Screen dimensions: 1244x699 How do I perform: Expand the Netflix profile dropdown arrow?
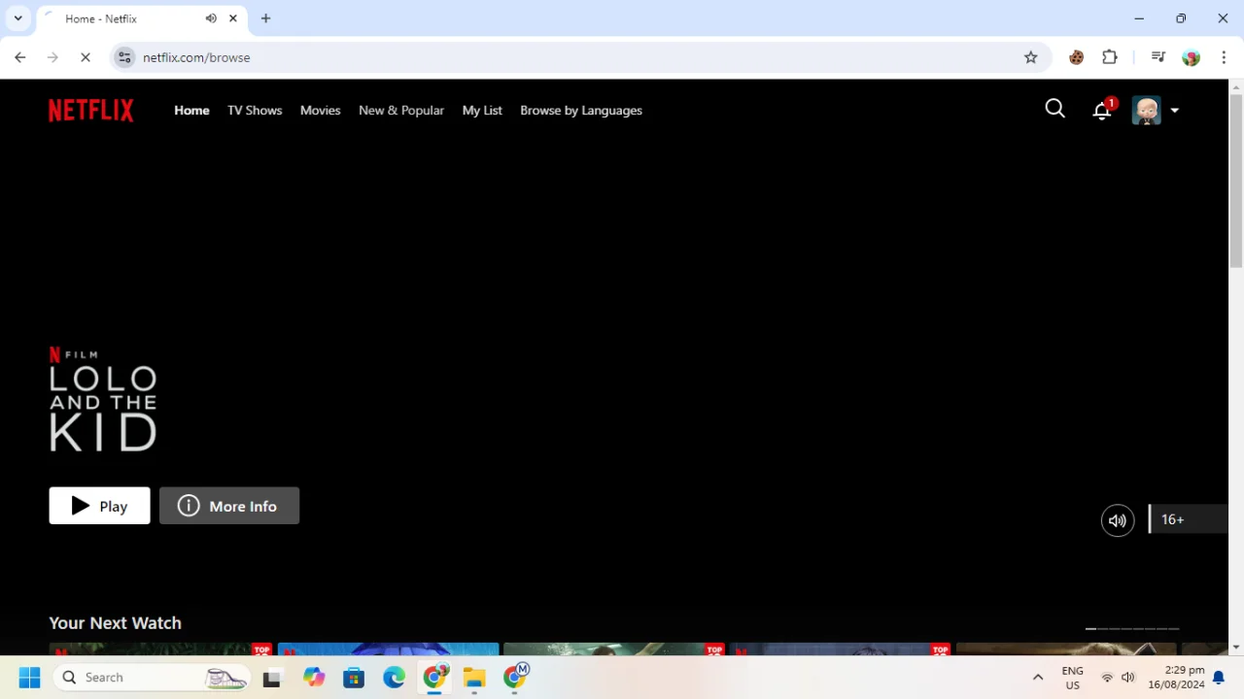pyautogui.click(x=1174, y=111)
